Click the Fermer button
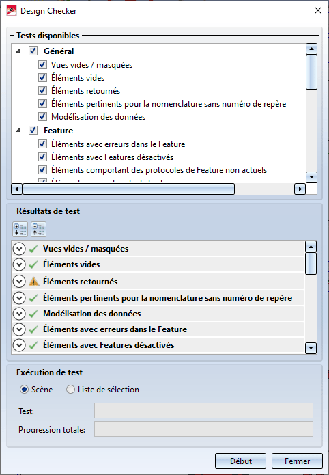This screenshot has height=475, width=329. coord(297,461)
